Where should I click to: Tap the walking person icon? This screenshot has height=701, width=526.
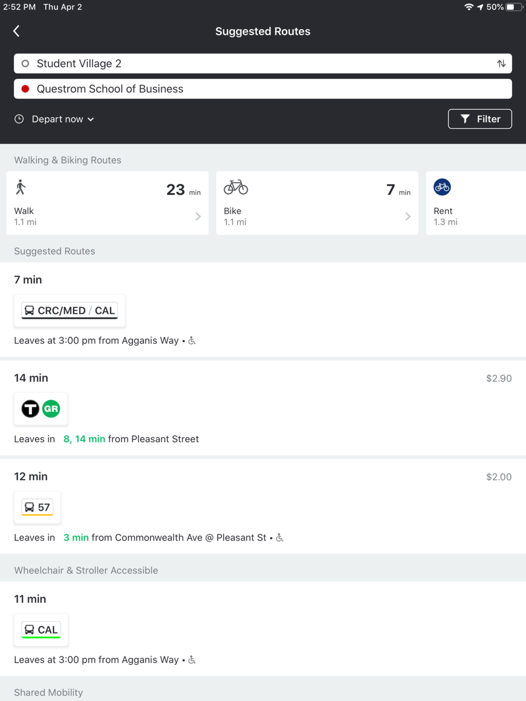pos(21,188)
